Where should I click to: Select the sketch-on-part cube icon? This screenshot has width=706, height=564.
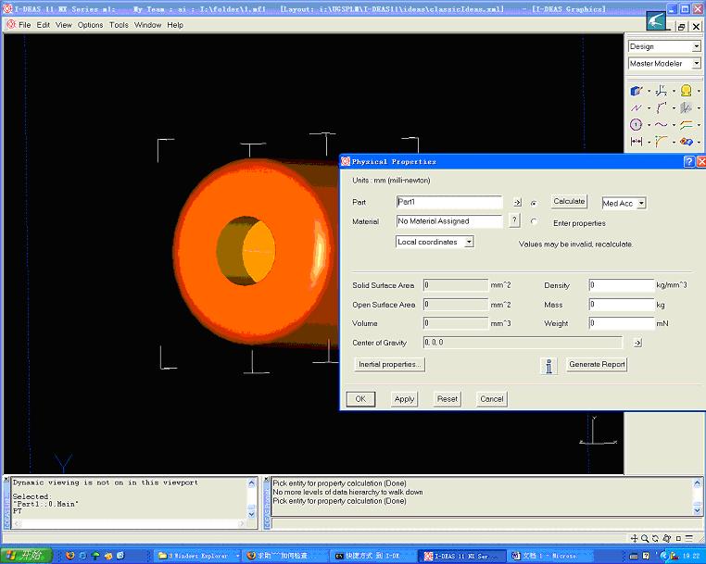coord(636,92)
